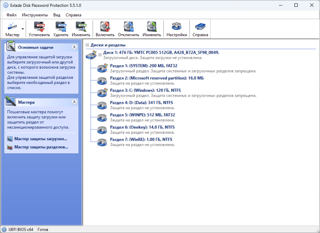Maximize the Exlade Disk Password Protection window
Viewport: 320px width, 233px height.
tap(296, 5)
